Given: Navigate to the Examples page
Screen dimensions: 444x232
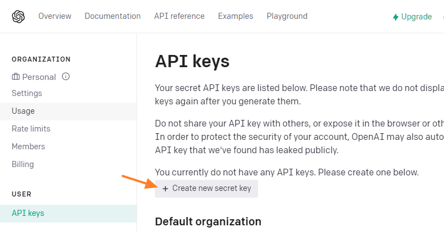Looking at the screenshot, I should 235,17.
